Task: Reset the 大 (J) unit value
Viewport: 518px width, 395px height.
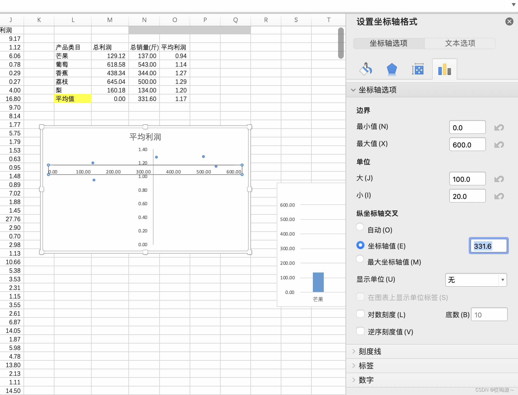Action: pyautogui.click(x=499, y=179)
